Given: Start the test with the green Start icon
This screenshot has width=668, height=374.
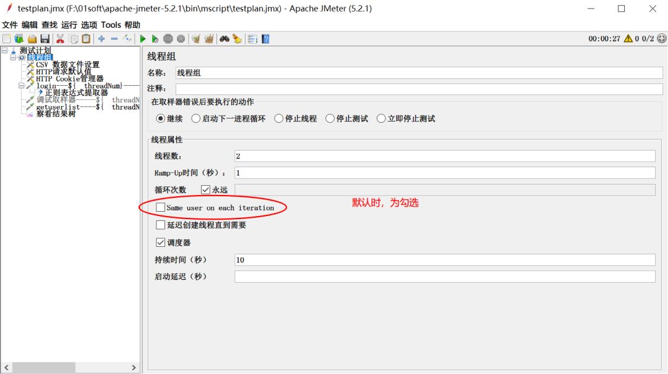Looking at the screenshot, I should pos(142,38).
